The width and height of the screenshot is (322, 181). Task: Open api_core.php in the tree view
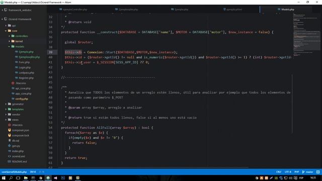click(23, 88)
